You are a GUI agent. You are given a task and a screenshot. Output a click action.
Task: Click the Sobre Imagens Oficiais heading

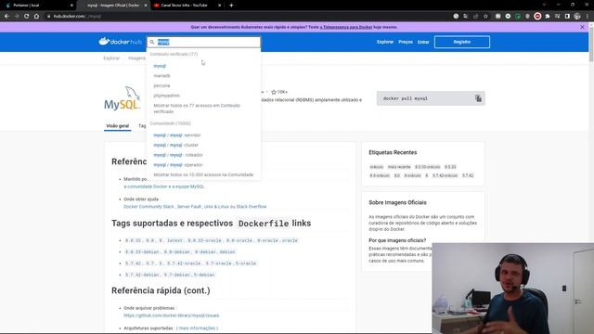(x=397, y=202)
